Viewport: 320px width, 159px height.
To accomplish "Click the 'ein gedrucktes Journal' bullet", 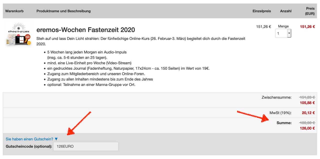I will click(x=128, y=68).
